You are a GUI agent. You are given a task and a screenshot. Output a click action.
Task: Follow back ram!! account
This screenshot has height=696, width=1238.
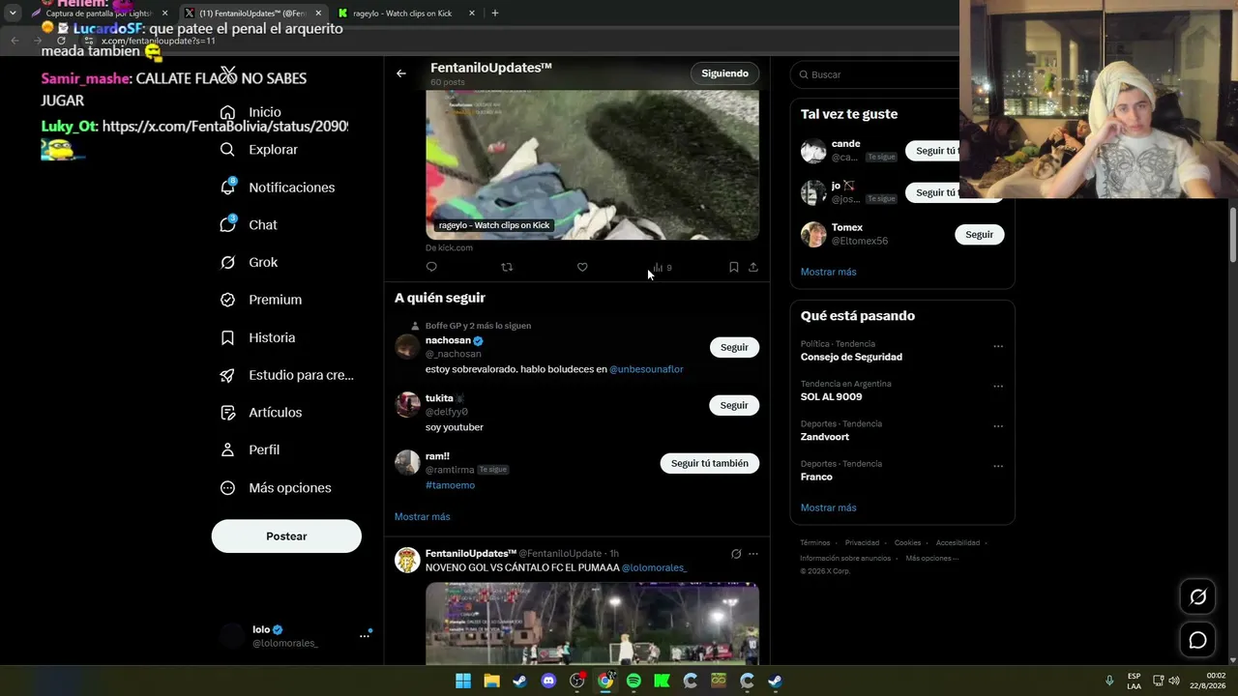pyautogui.click(x=710, y=463)
